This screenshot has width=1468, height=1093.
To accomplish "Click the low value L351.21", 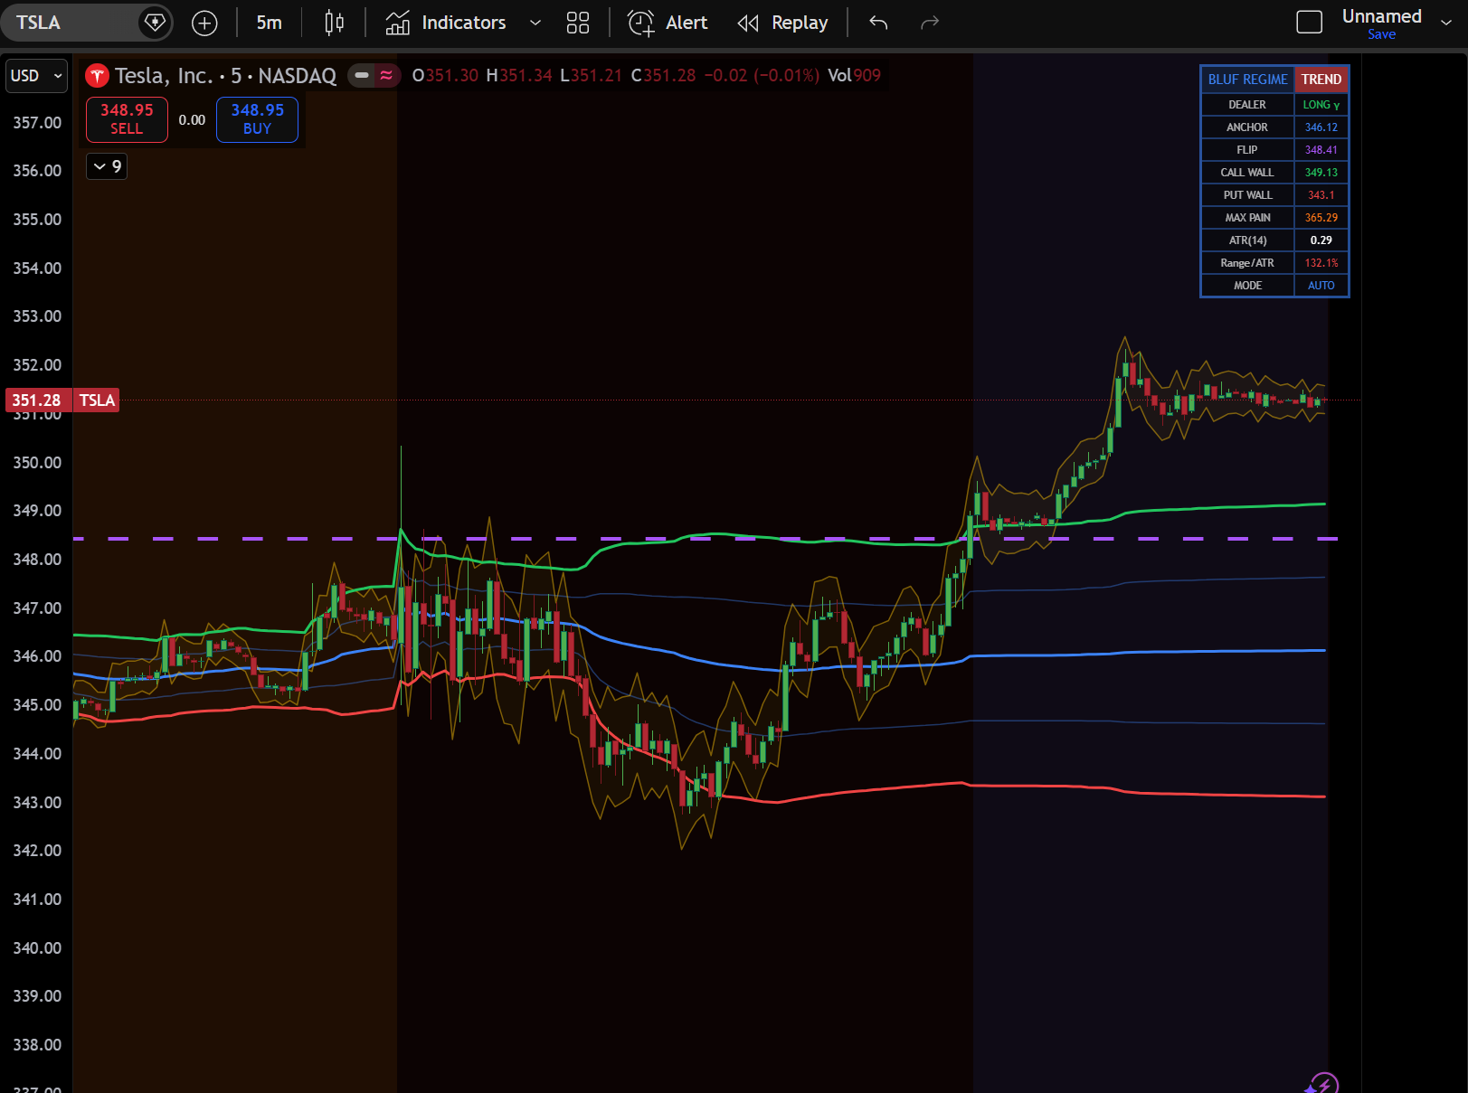I will [591, 76].
